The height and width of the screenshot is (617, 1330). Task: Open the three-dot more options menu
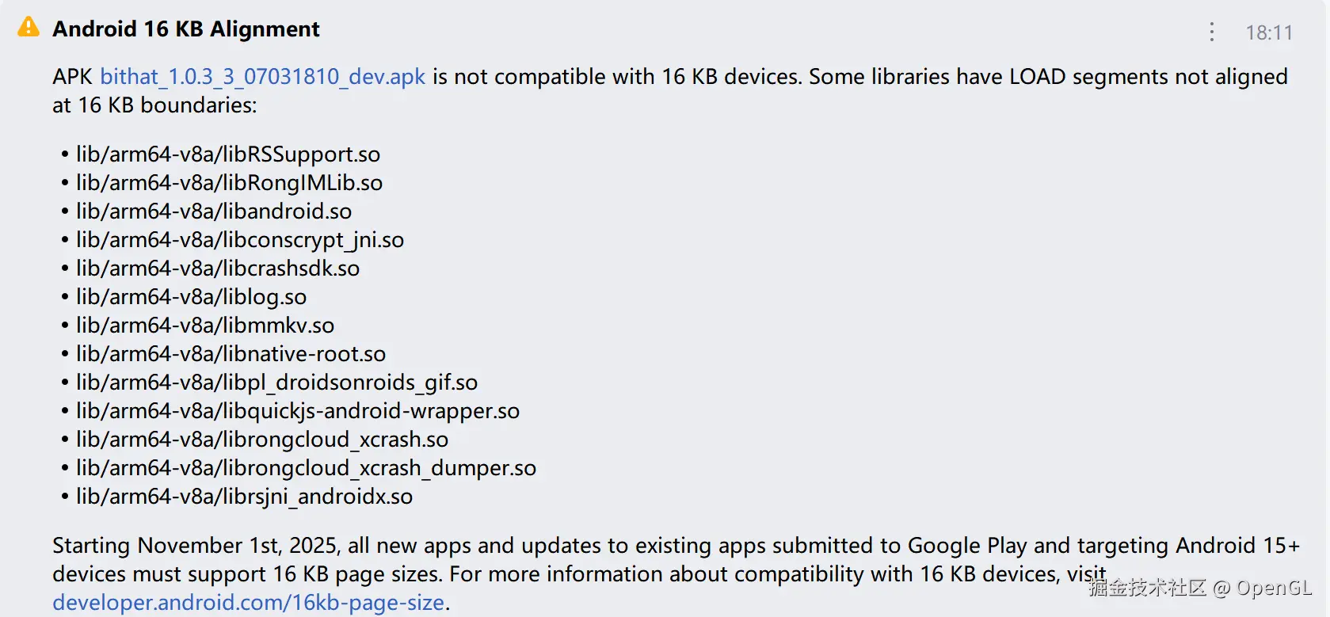1211,32
